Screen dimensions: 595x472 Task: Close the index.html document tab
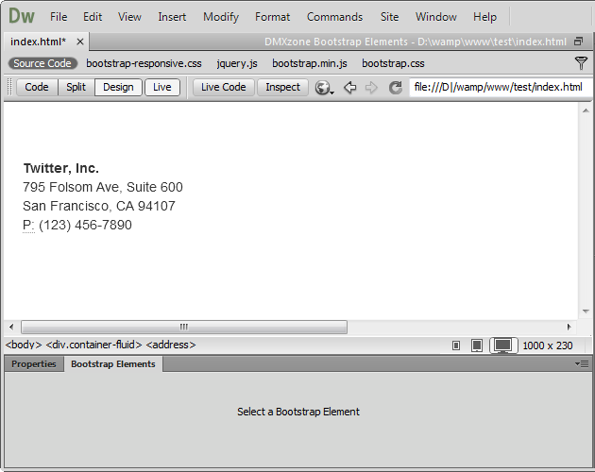(80, 42)
